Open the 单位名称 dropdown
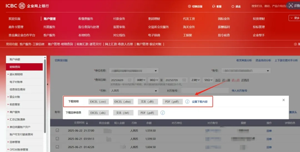Image resolution: width=300 pixels, height=152 pixels. pyautogui.click(x=134, y=71)
